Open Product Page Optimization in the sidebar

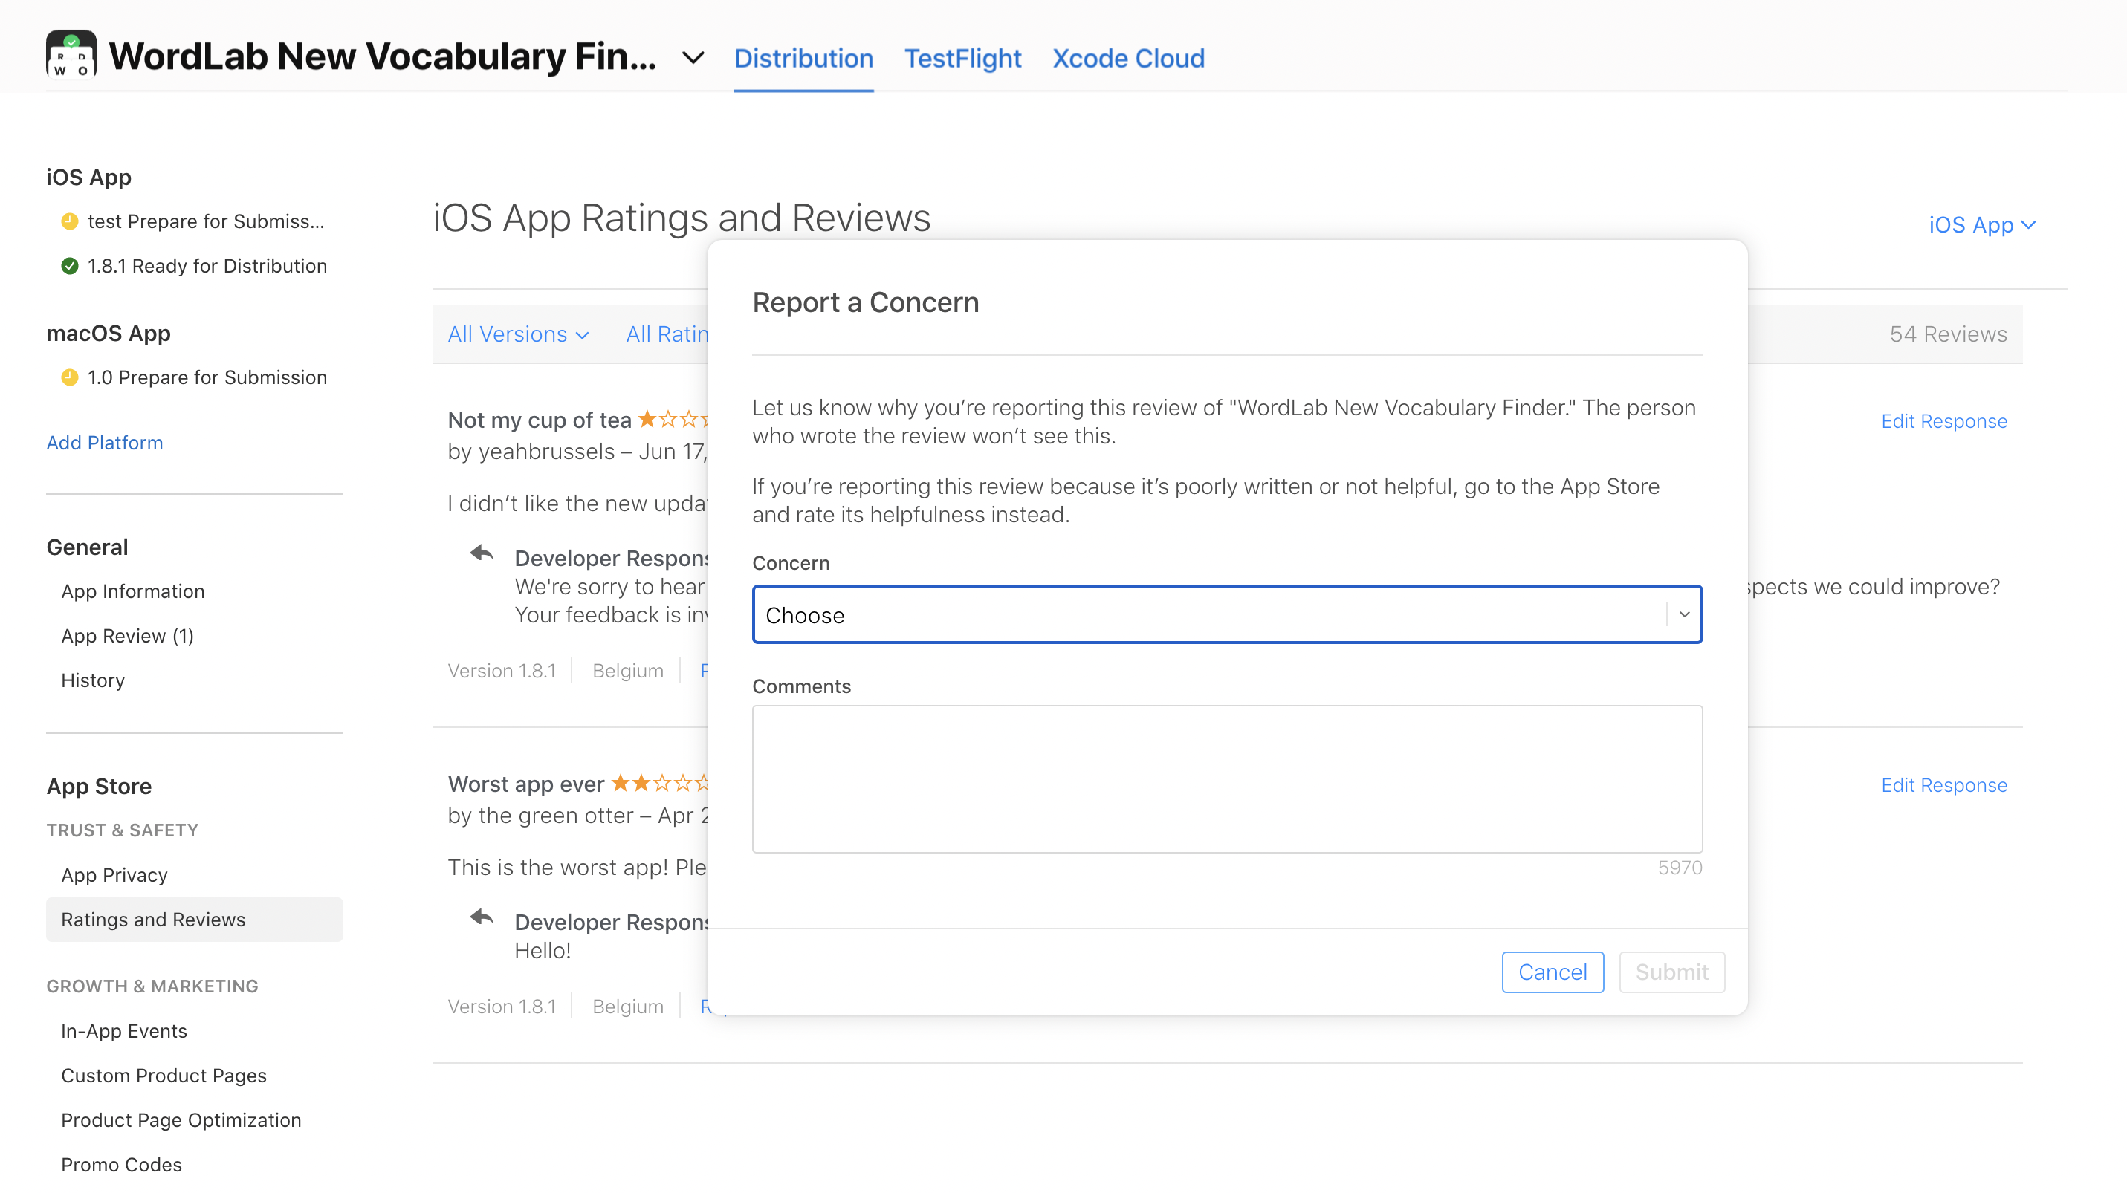181,1119
